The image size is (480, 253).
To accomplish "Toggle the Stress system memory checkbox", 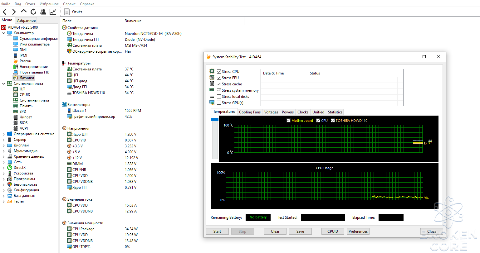I will click(219, 90).
